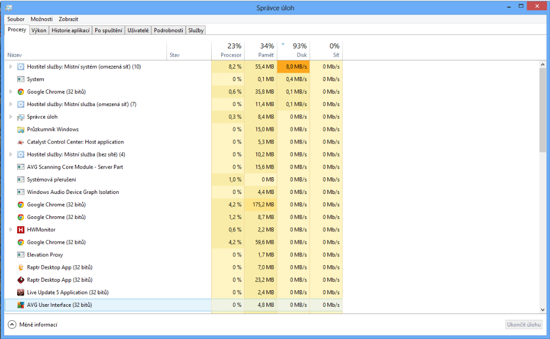
Task: Click the scrollbar down arrow
Action: (543, 309)
